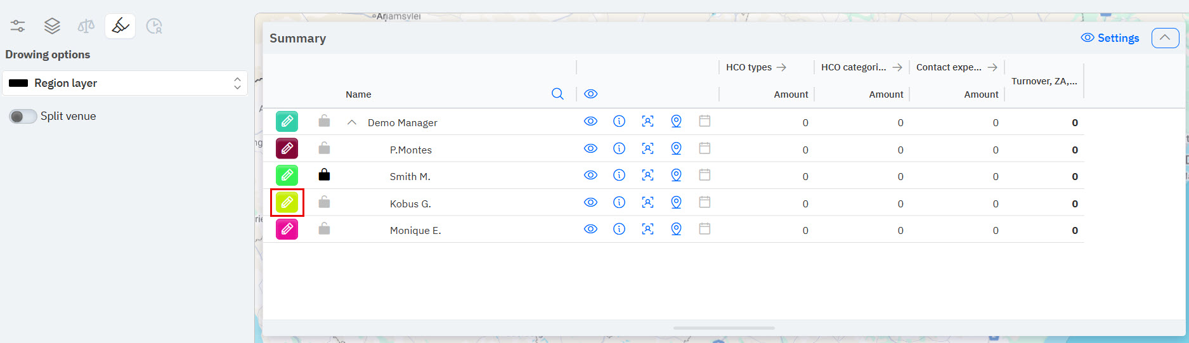
Task: Click the HCO types column arrow
Action: (781, 67)
